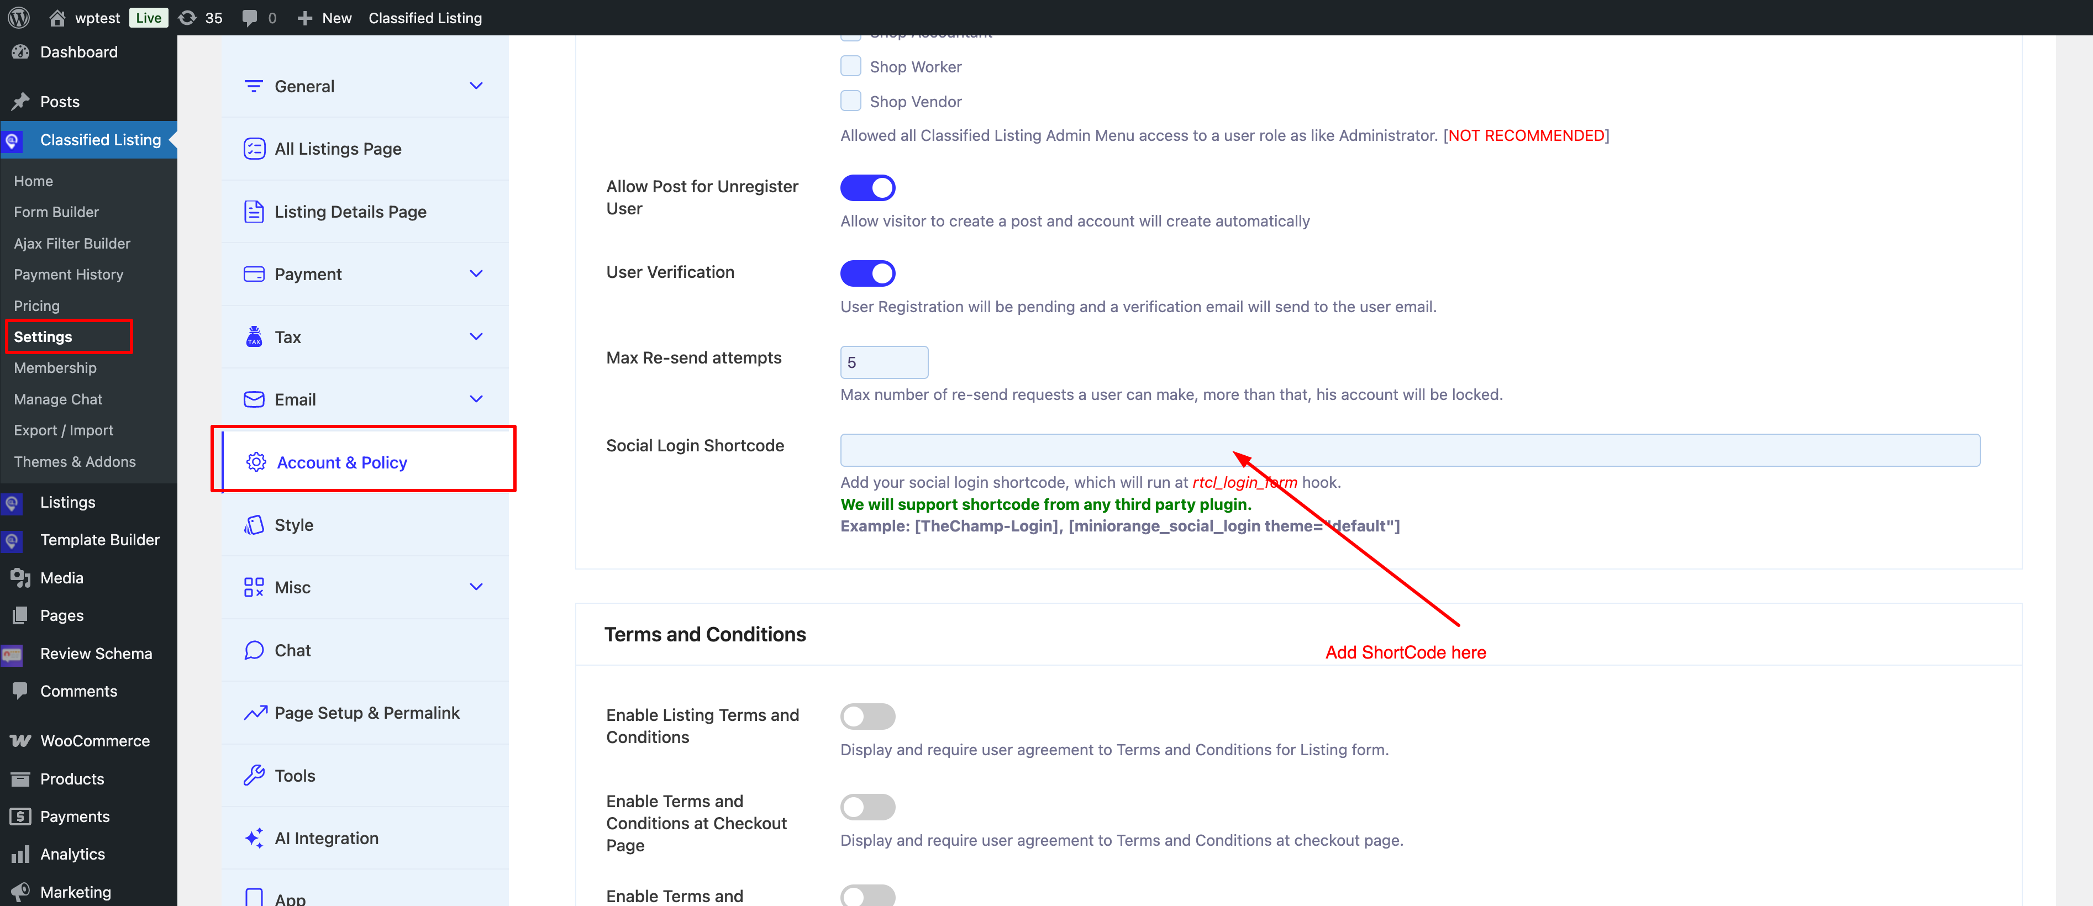Open Manage Chat submenu item

(x=57, y=399)
